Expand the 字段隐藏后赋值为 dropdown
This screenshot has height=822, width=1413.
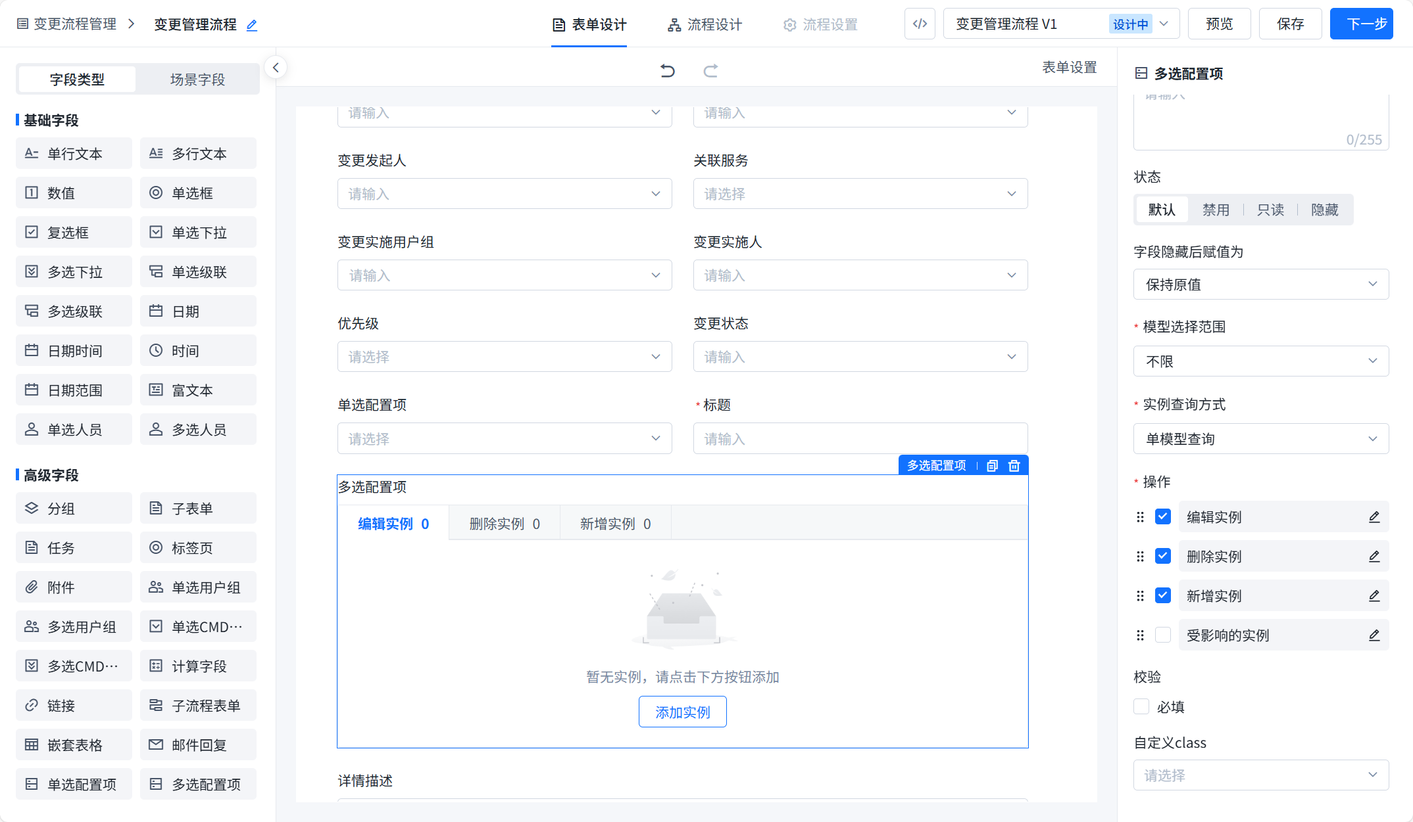click(1260, 285)
